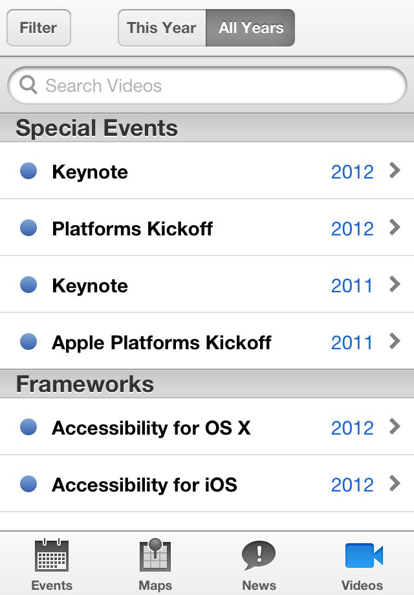Tap the Search Videos input field
Viewport: 414px width, 595px height.
coord(207,85)
